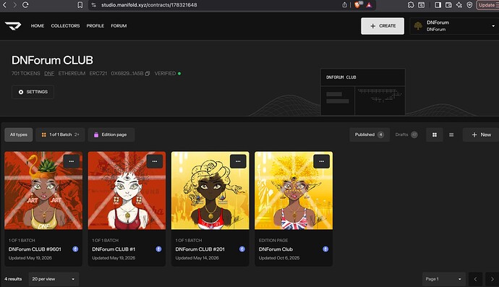This screenshot has height=287, width=499.
Task: Click the CREATE button
Action: pyautogui.click(x=383, y=26)
